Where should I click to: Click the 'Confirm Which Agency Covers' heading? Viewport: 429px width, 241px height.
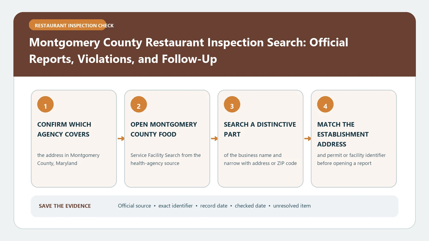pyautogui.click(x=64, y=129)
